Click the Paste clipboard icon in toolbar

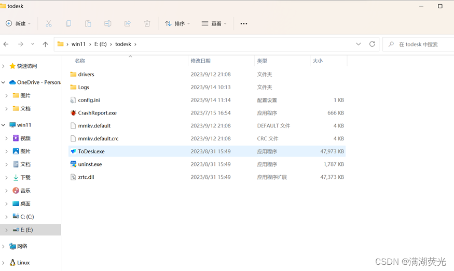coord(88,24)
